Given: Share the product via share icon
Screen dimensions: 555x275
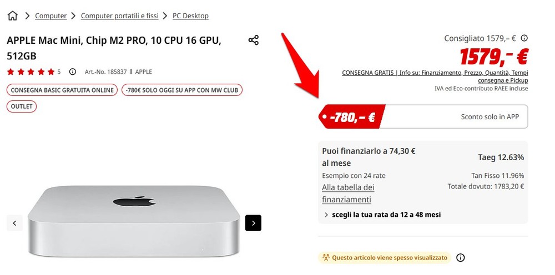Looking at the screenshot, I should [254, 40].
